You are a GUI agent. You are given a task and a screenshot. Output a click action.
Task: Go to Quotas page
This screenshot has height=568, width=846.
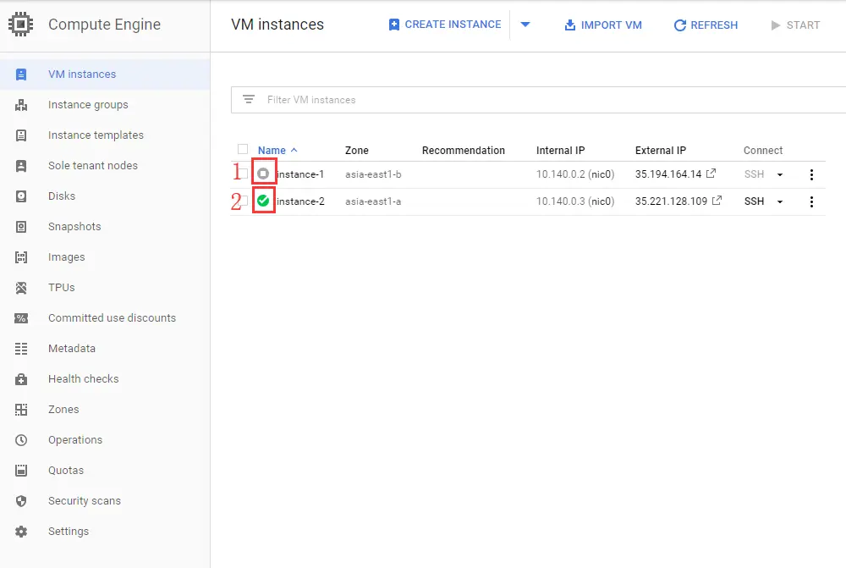click(x=66, y=471)
